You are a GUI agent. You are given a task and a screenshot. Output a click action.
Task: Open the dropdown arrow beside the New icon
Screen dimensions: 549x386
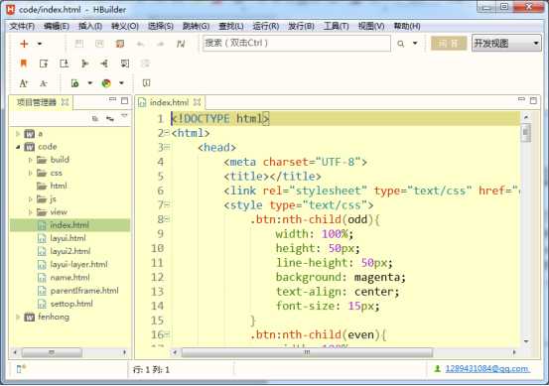[x=40, y=44]
